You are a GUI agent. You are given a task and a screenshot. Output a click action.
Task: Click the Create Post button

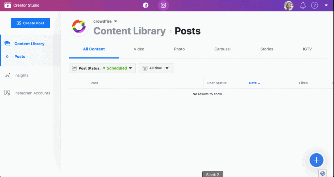30,23
